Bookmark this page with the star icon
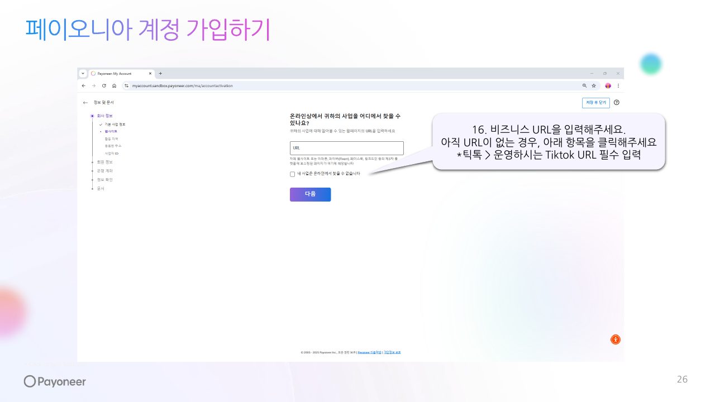 point(594,86)
